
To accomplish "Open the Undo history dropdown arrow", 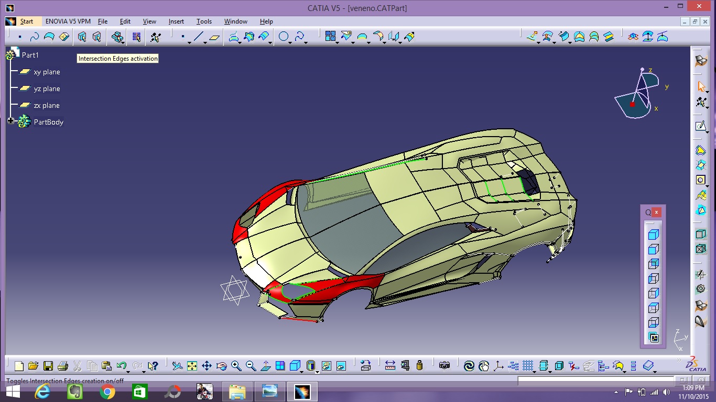I will 129,371.
